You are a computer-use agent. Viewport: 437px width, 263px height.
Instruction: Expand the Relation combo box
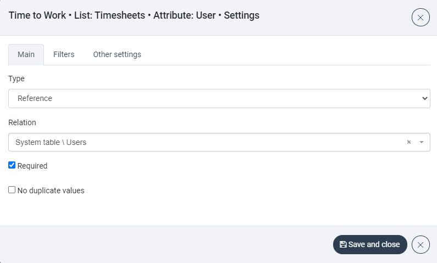(219, 142)
